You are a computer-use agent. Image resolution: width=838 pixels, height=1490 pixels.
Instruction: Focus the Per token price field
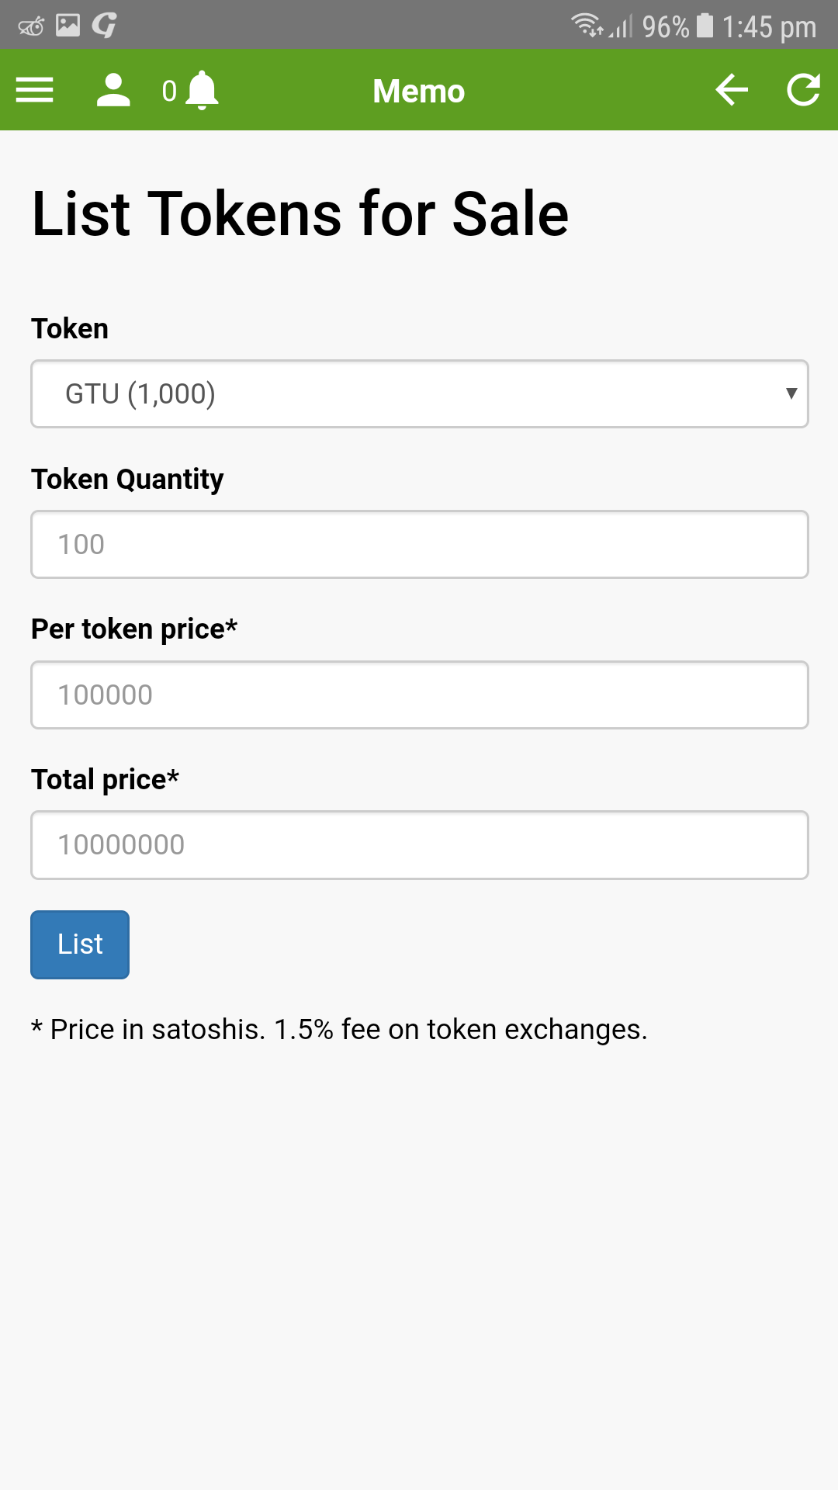point(420,695)
